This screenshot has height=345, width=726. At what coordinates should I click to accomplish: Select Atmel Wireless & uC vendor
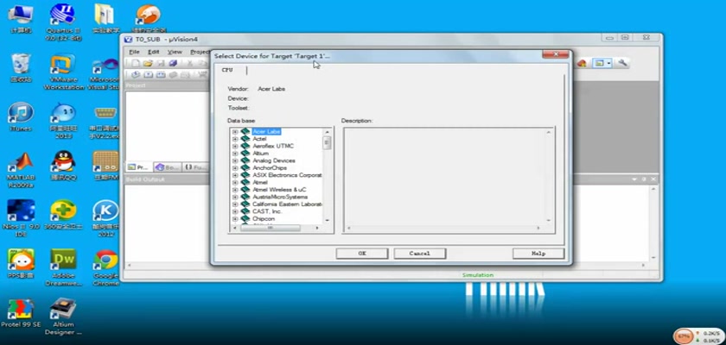279,190
